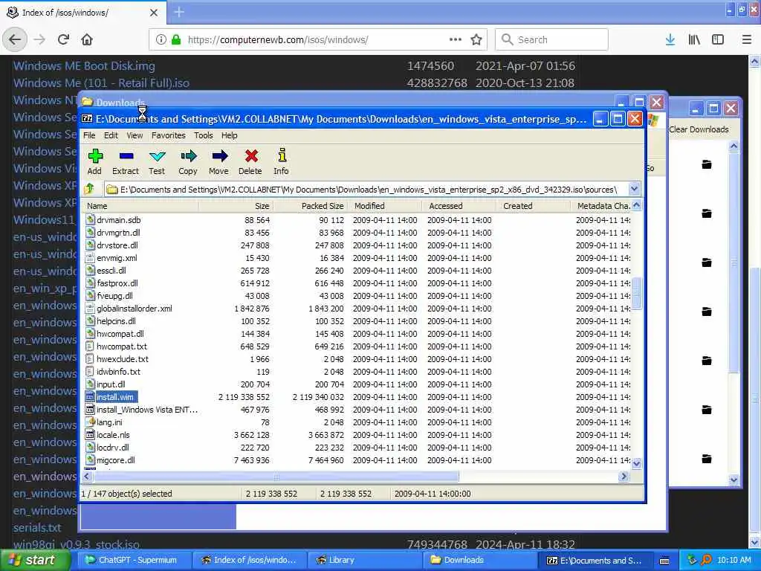Viewport: 761px width, 571px height.
Task: Click Clear Downloads in Library window
Action: (699, 129)
